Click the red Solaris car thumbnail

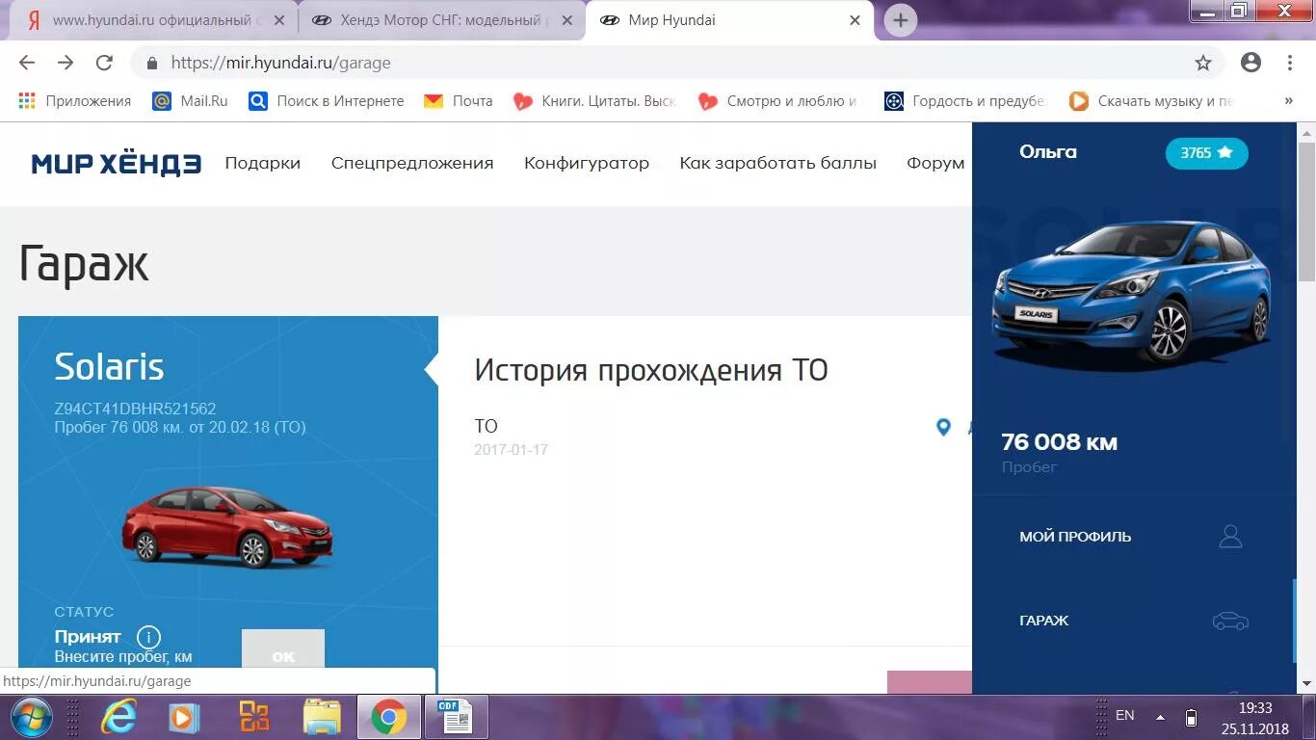[226, 526]
